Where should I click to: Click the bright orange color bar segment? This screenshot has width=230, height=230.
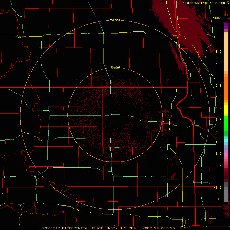pyautogui.click(x=226, y=88)
